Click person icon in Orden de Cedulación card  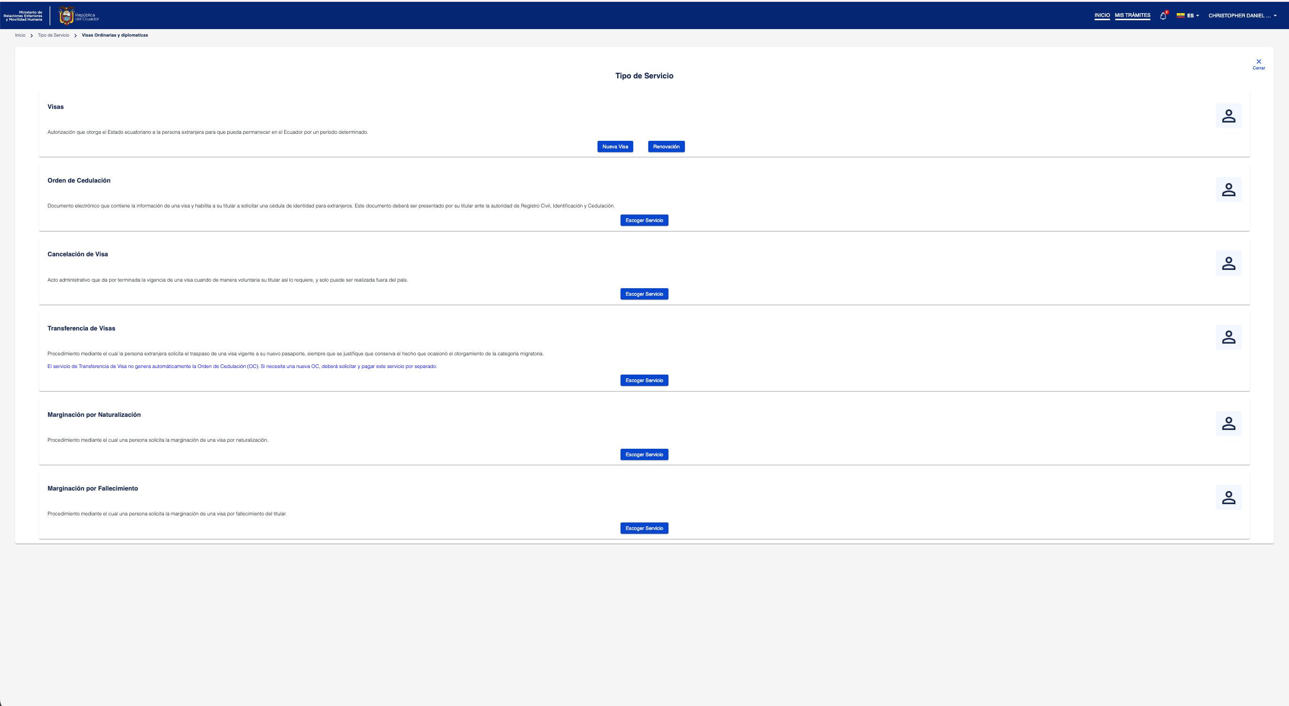point(1228,190)
